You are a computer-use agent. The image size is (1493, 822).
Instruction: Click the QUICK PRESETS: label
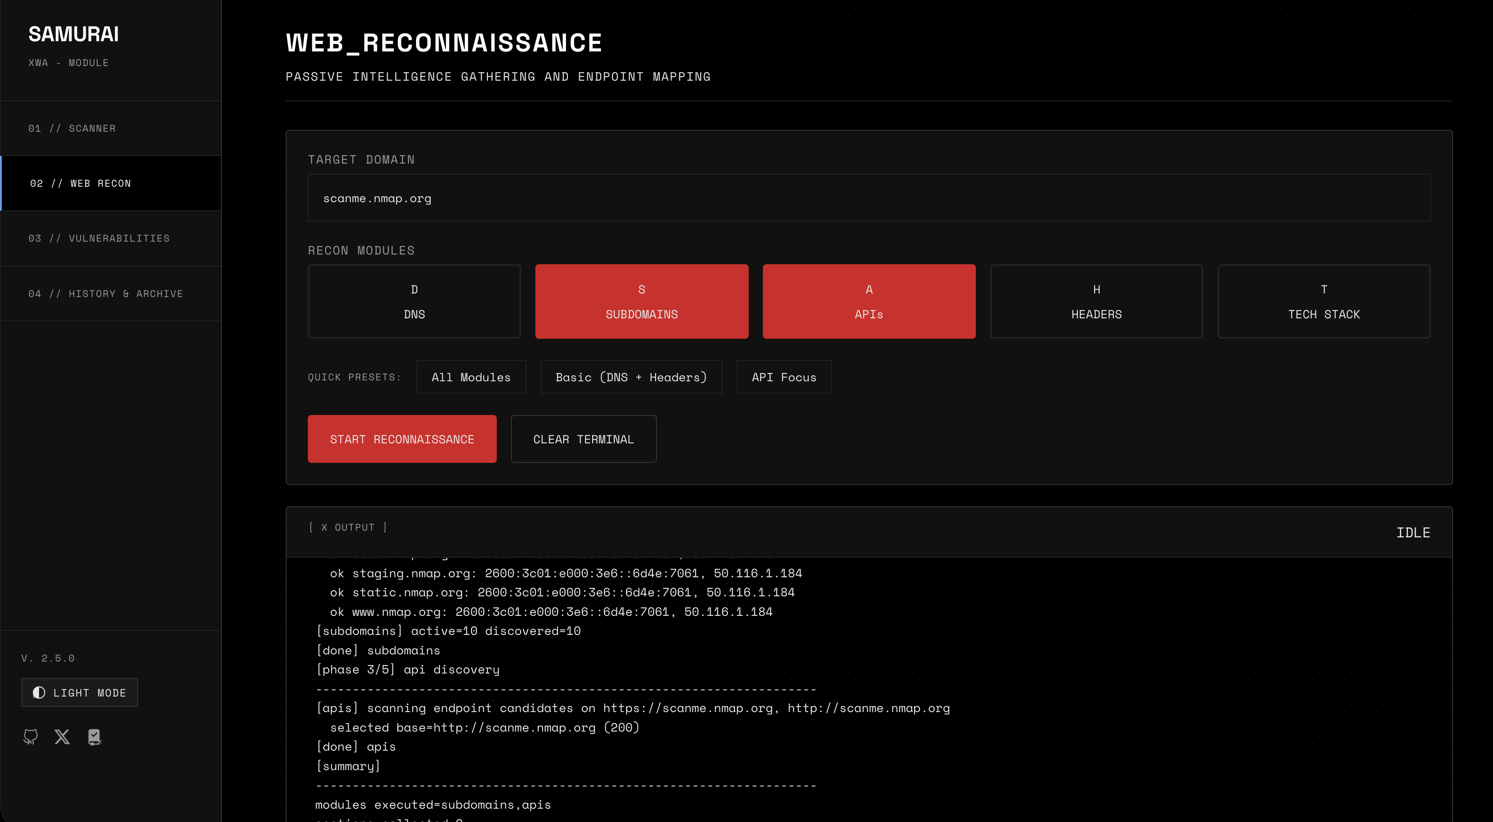354,377
